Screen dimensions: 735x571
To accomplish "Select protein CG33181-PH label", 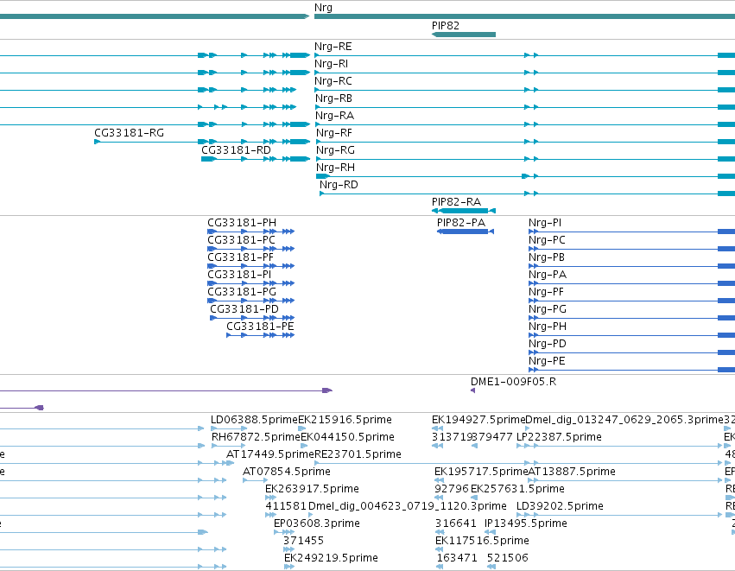I will coord(242,223).
